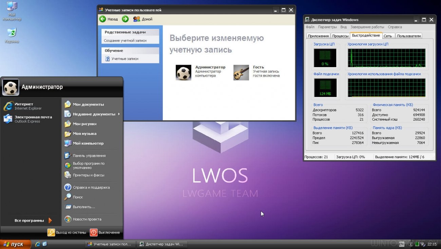Click the EN language indicator in tray
Image resolution: width=441 pixels, height=249 pixels.
[402, 244]
